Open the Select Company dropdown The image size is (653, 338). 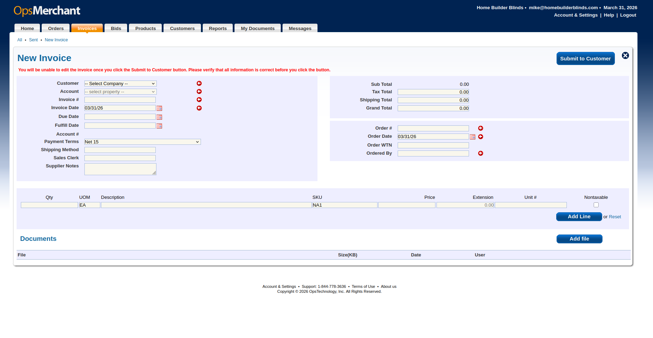(x=120, y=83)
